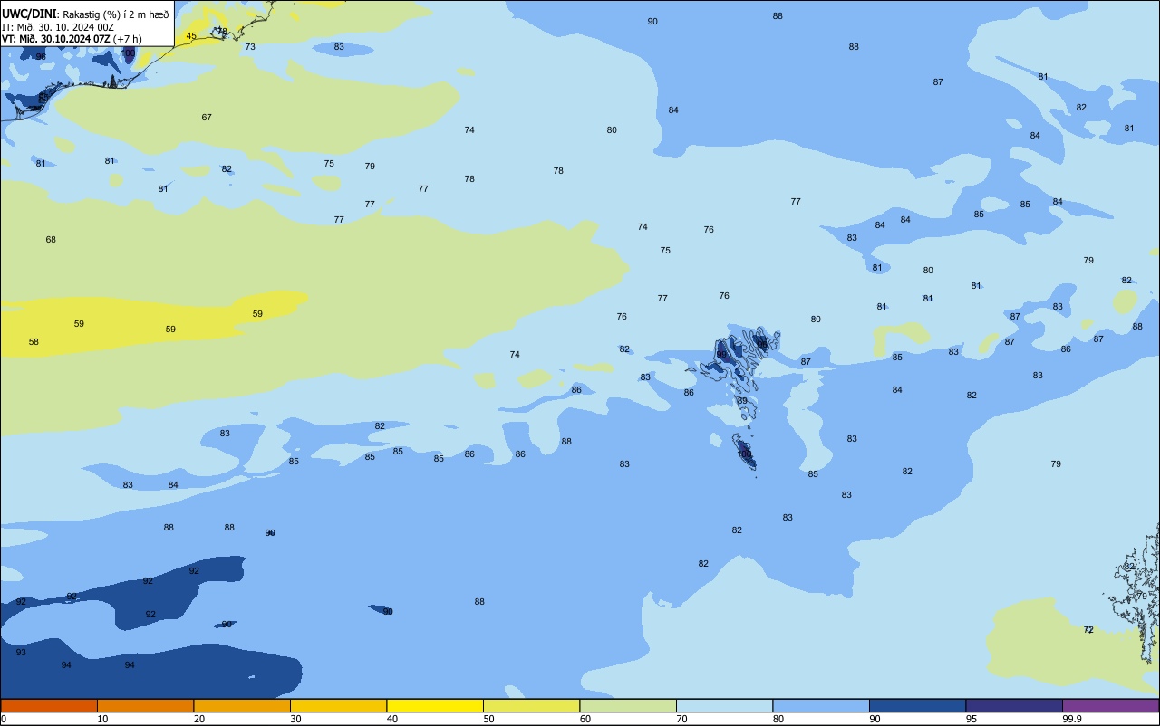Click the legend tick label 30
The image size is (1160, 726).
[295, 719]
